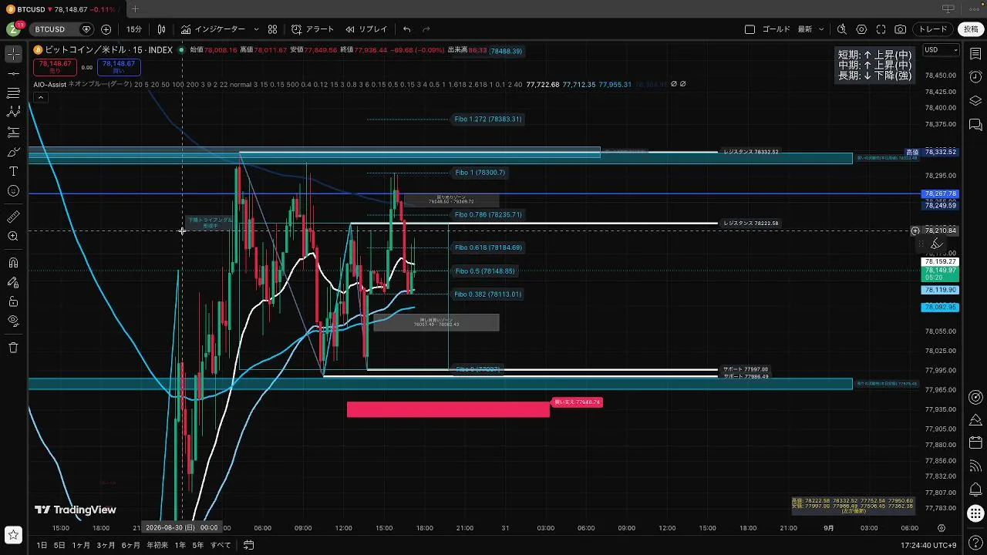The width and height of the screenshot is (987, 555).
Task: Open a new browser tab plus
Action: click(135, 8)
